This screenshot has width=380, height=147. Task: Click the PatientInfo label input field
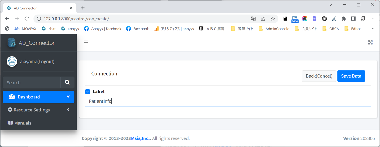[x=228, y=101]
